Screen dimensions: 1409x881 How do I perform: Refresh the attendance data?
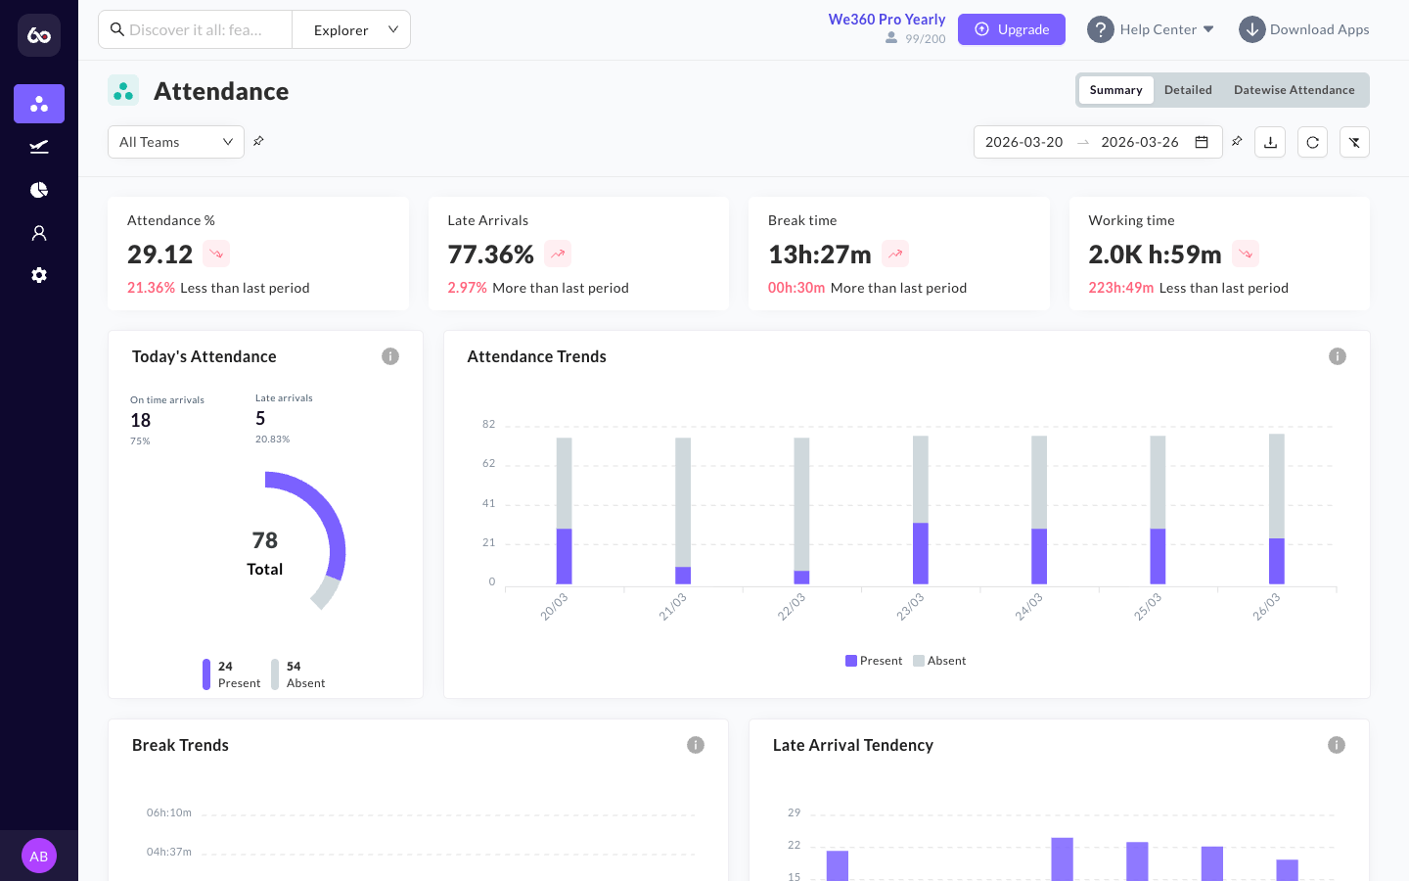1312,142
